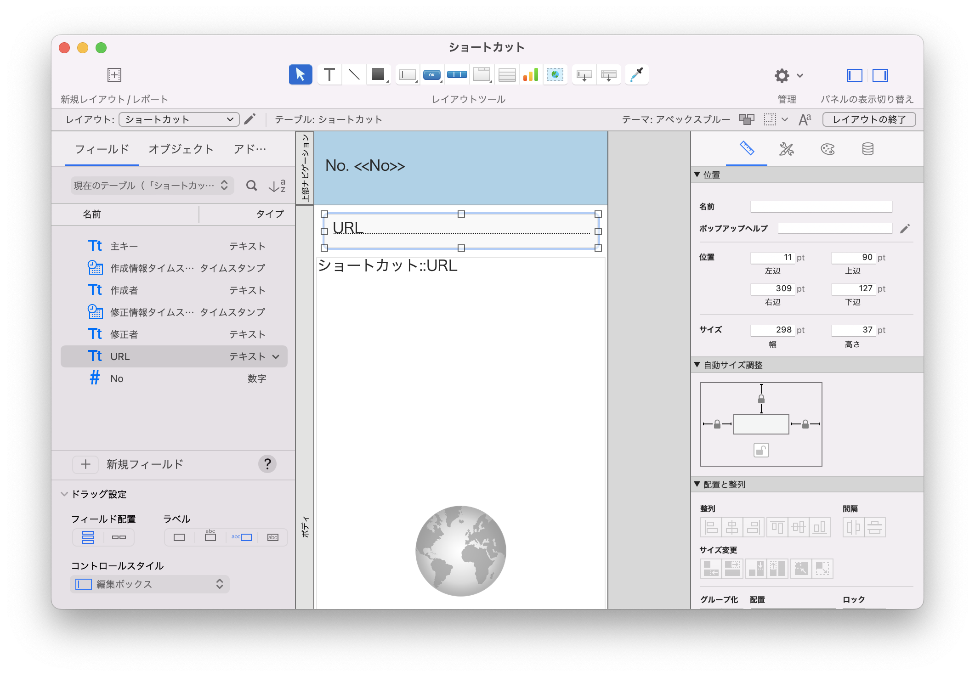The height and width of the screenshot is (677, 975).
Task: Click the New Layout/Report icon
Action: (114, 74)
